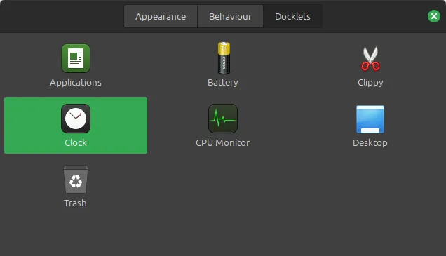Close the preferences with green X button
Screen dimensions: 446x256
pos(434,16)
